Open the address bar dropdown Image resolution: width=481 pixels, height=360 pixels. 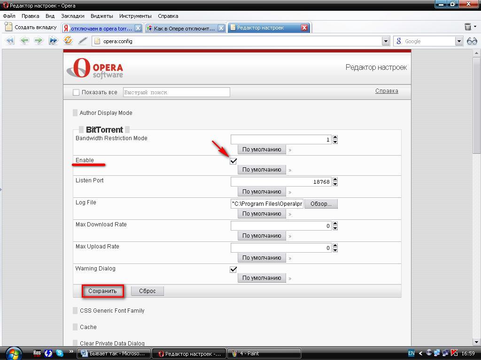tap(386, 41)
